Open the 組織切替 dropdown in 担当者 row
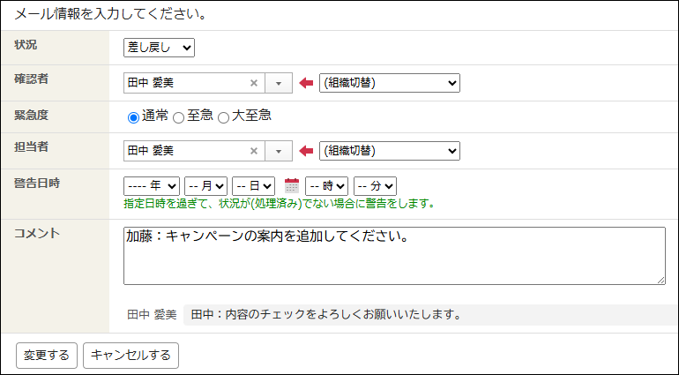 coord(389,151)
